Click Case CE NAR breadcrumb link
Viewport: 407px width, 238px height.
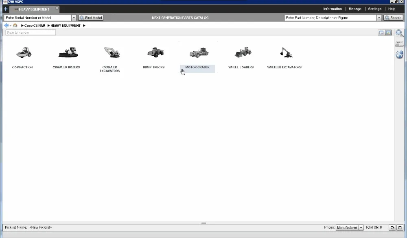pos(35,26)
